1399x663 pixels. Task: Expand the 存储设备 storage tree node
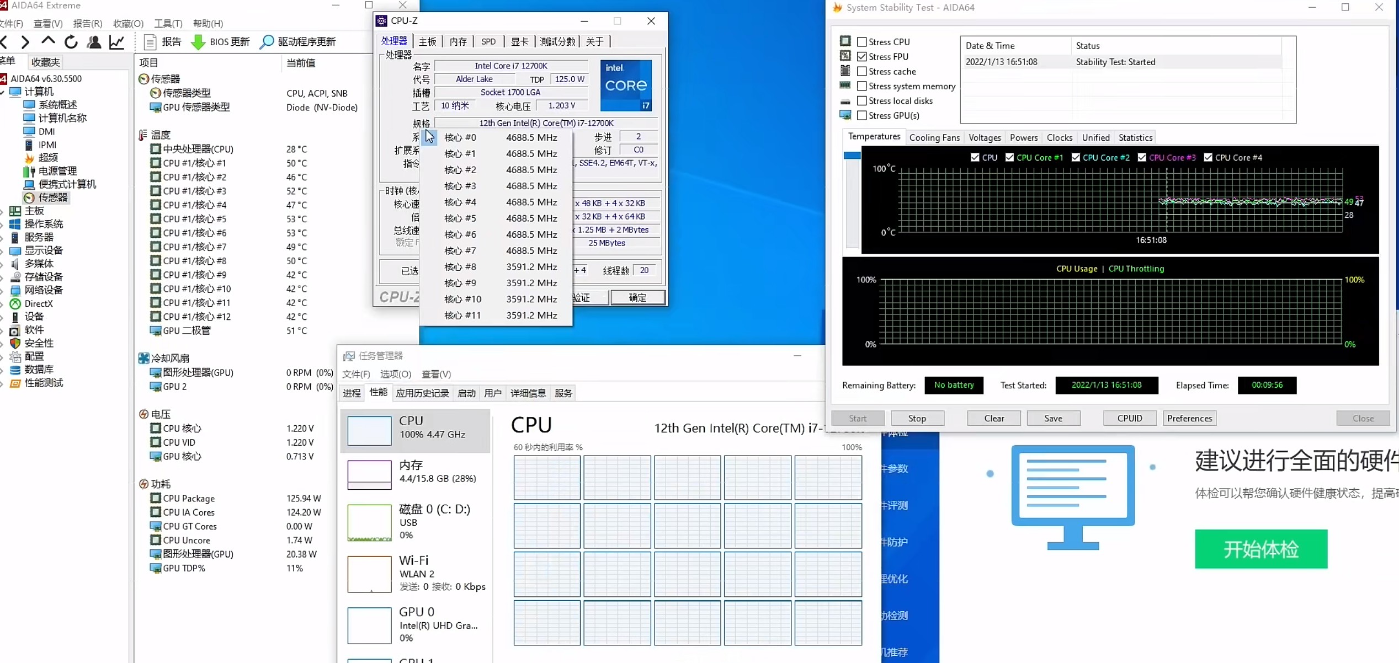pyautogui.click(x=2, y=277)
